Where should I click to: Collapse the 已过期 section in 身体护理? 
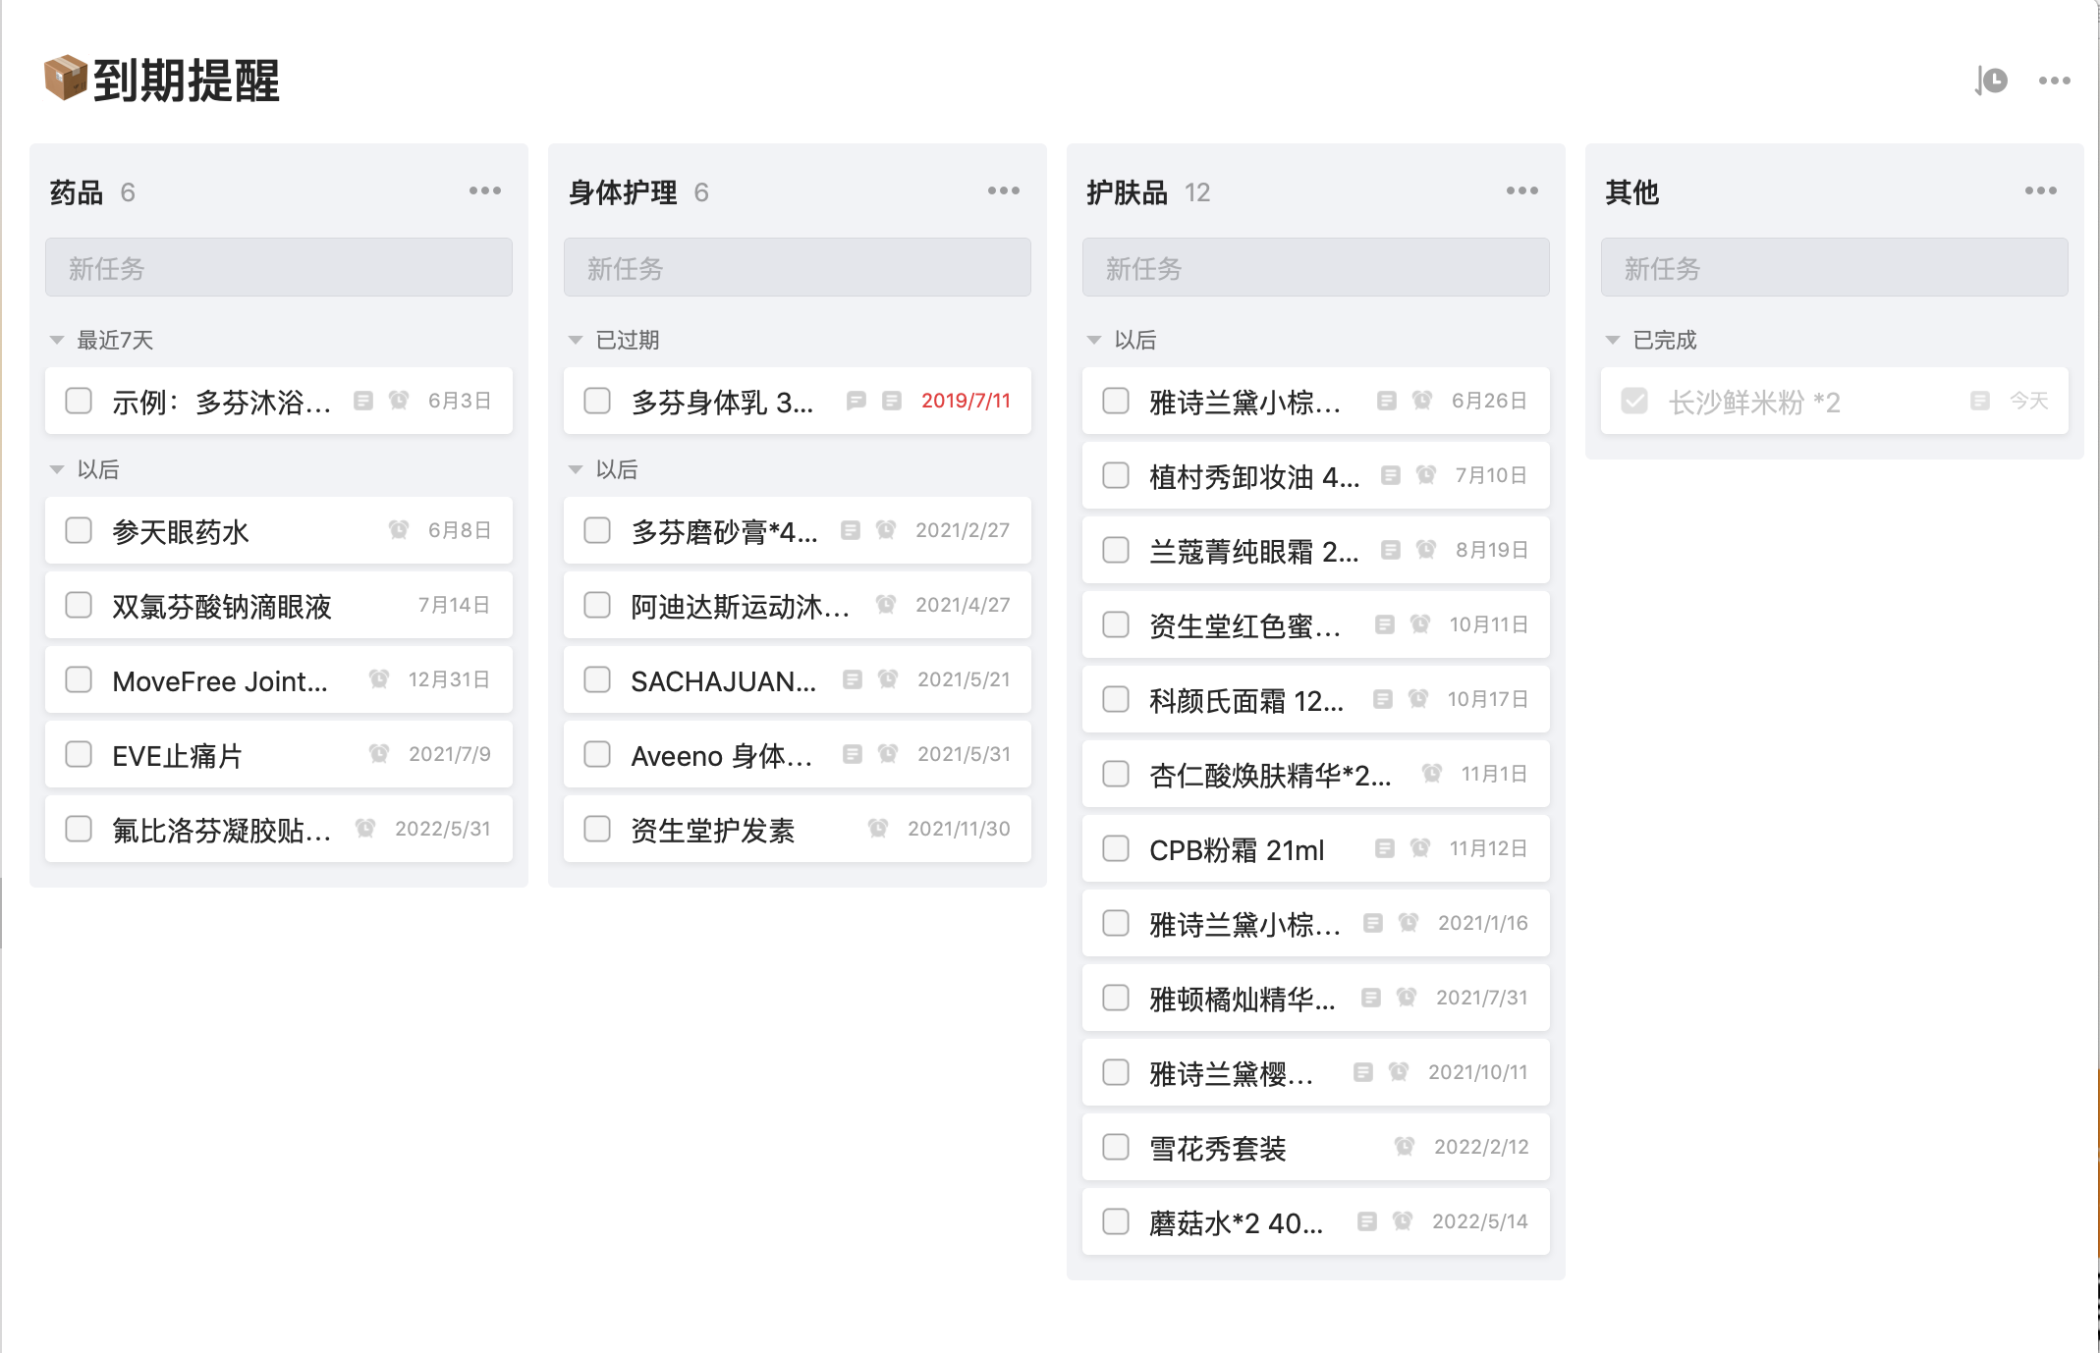pos(576,341)
